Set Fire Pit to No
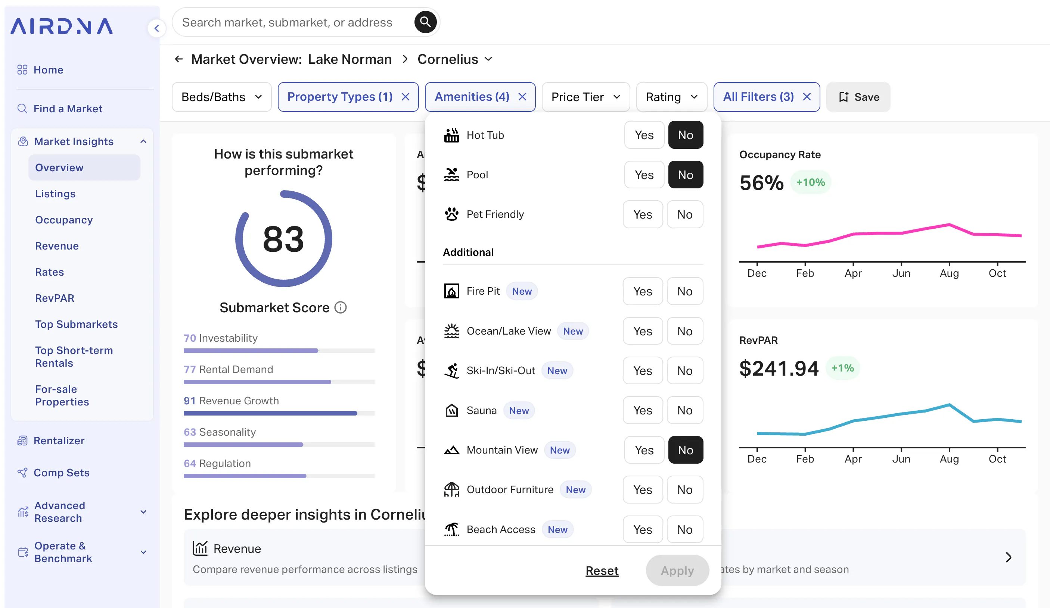This screenshot has width=1050, height=608. [x=684, y=291]
